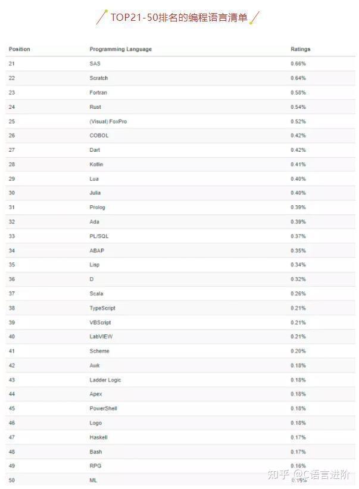359x489 pixels.
Task: Select the Ladder Logic entry
Action: tap(105, 380)
